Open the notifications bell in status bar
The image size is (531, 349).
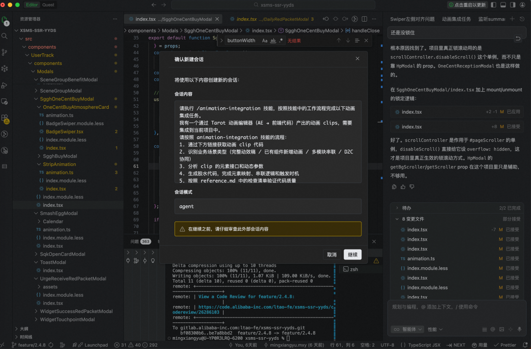[x=525, y=345]
